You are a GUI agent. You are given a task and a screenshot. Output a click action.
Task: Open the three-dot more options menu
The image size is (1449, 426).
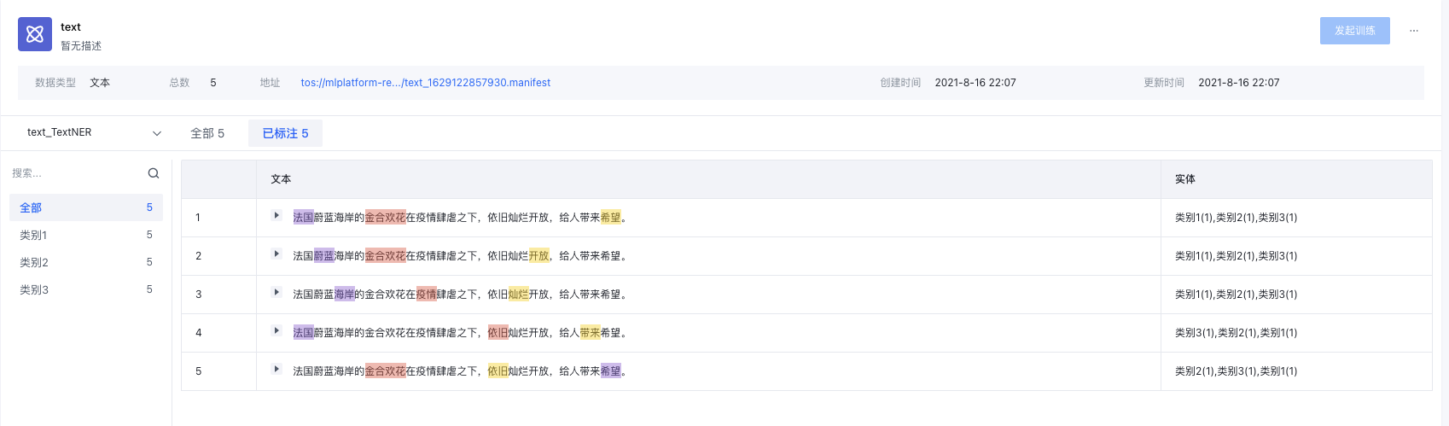(x=1414, y=31)
